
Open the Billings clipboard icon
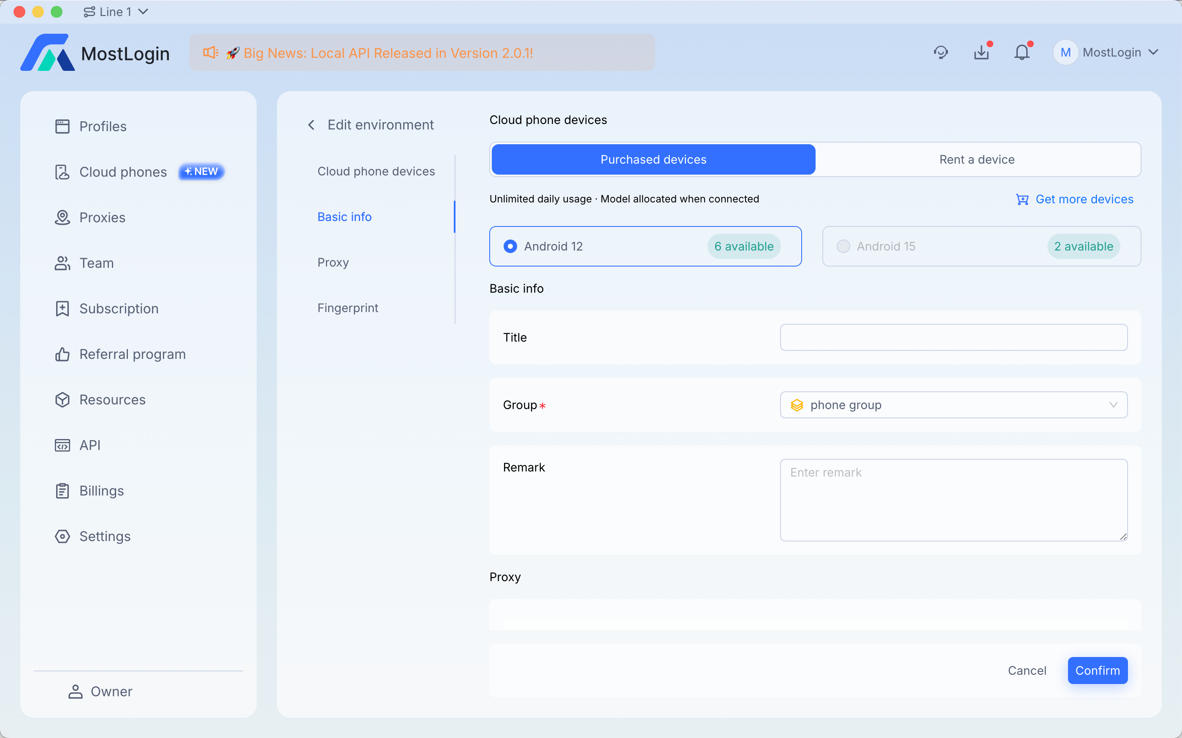(62, 490)
